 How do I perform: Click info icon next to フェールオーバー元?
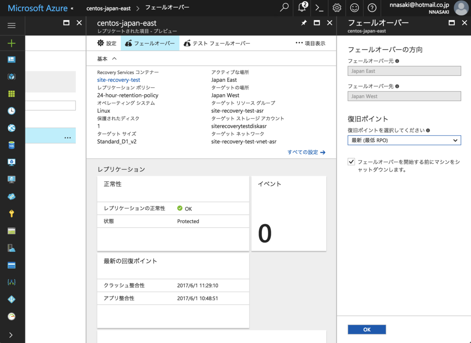[x=397, y=61]
